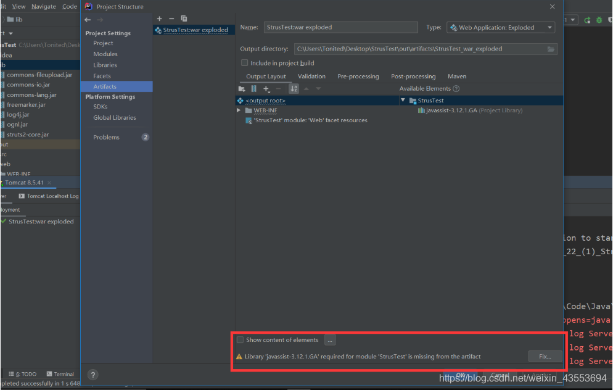The width and height of the screenshot is (613, 390).
Task: Switch to Pre-processing tab
Action: 358,77
